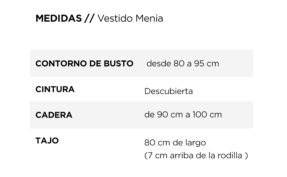Click the word BUSTO in first row
The image size is (287, 177).
[118, 64]
